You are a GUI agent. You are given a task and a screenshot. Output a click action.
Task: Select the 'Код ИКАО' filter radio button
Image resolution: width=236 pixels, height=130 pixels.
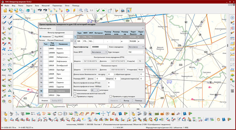pos(53,37)
